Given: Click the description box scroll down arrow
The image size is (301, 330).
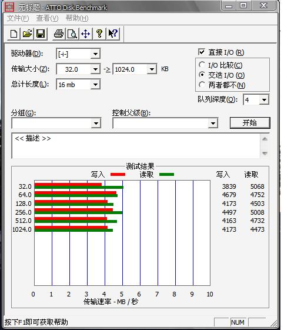Looking at the screenshot, I should pyautogui.click(x=265, y=153).
